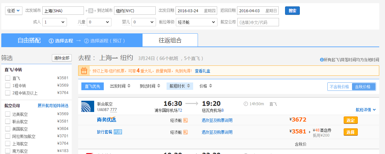
Task: Click the 返回日期 2016-04-03 field
Action: pos(258,11)
